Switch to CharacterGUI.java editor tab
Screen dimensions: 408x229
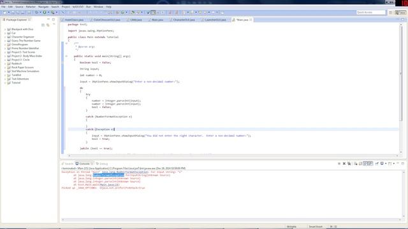[x=182, y=20]
